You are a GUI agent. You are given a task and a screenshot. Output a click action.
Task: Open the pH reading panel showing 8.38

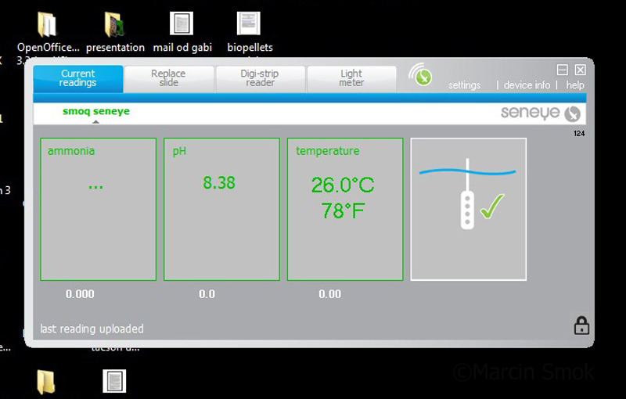[221, 210]
